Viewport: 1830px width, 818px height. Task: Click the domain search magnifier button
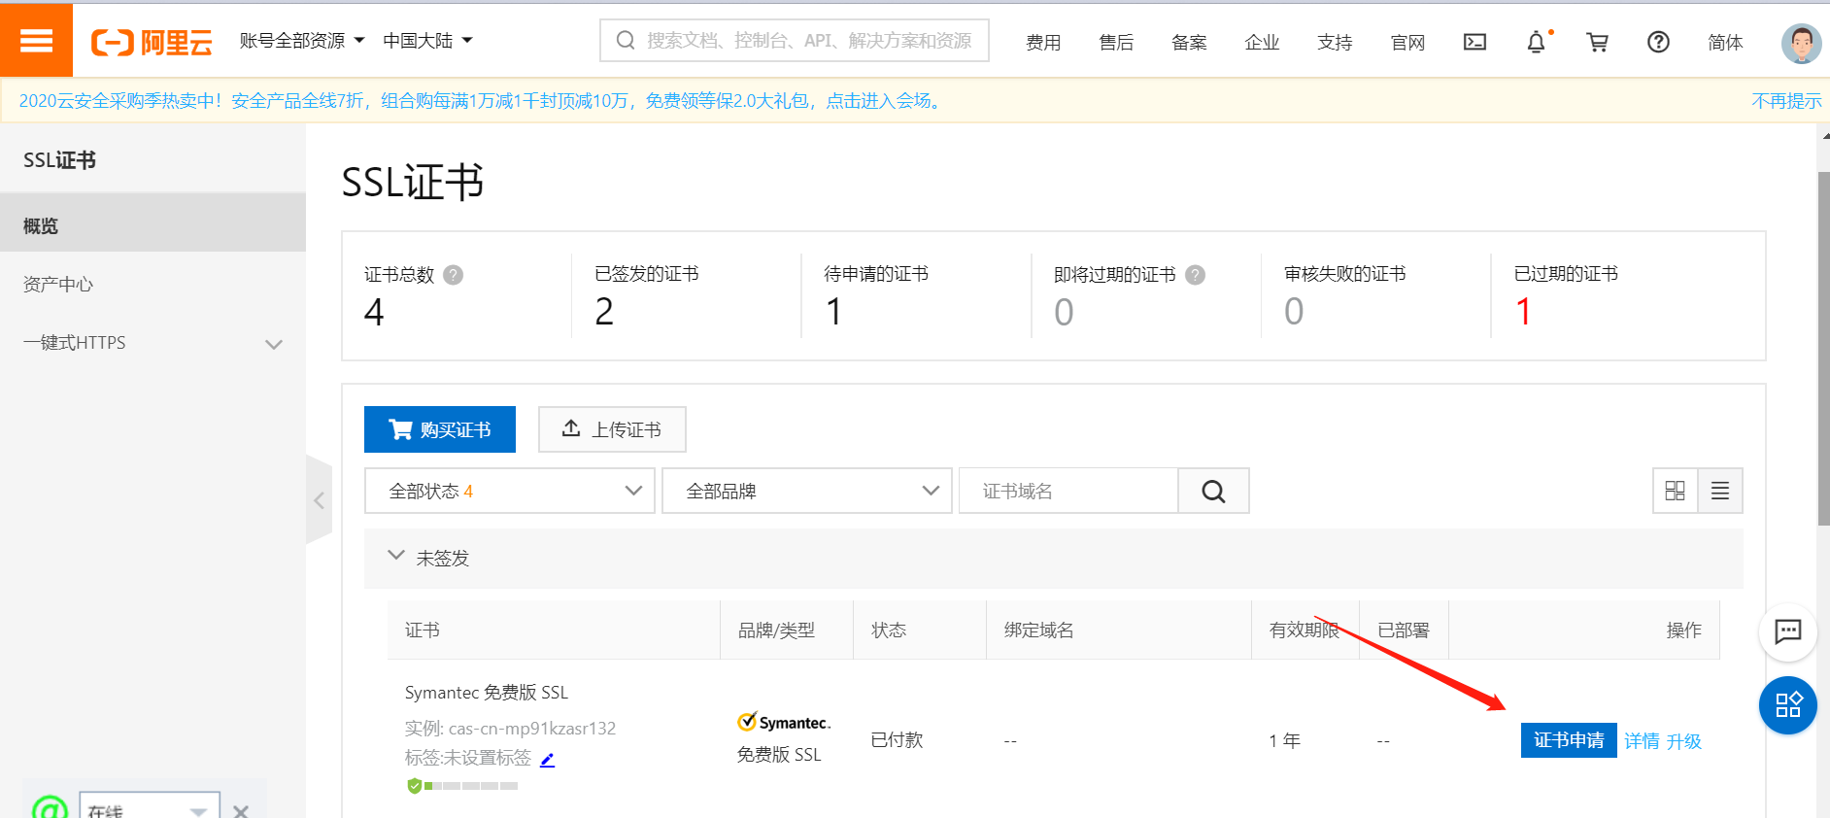pyautogui.click(x=1213, y=491)
